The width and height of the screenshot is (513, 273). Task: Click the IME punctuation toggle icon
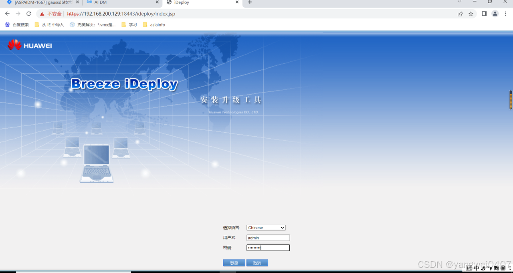pos(490,268)
